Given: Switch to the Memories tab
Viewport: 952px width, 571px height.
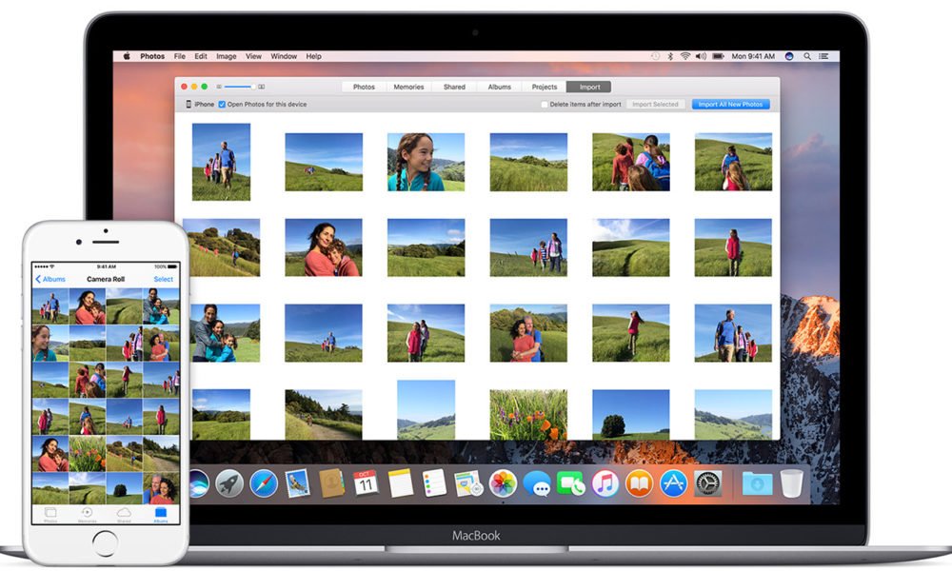Looking at the screenshot, I should tap(408, 86).
